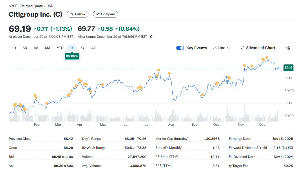
Task: Click the Avg. Volume value 13,698,879
Action: coord(137,166)
